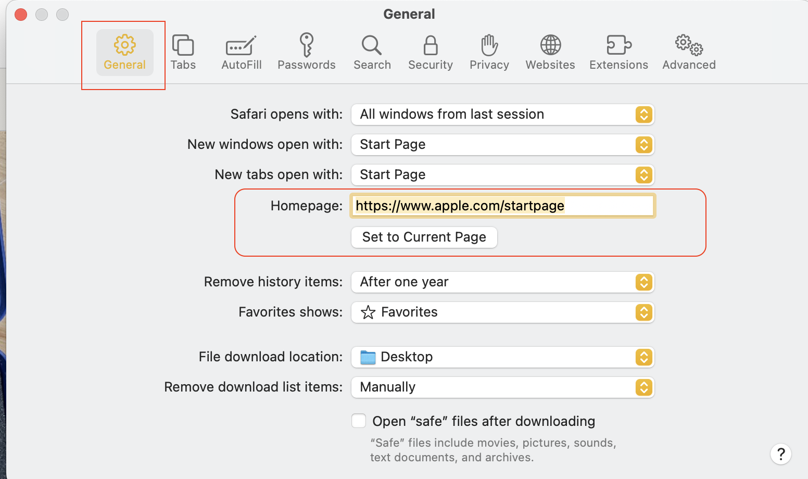Open the AutoFill preferences pane
This screenshot has height=479, width=808.
pyautogui.click(x=241, y=52)
